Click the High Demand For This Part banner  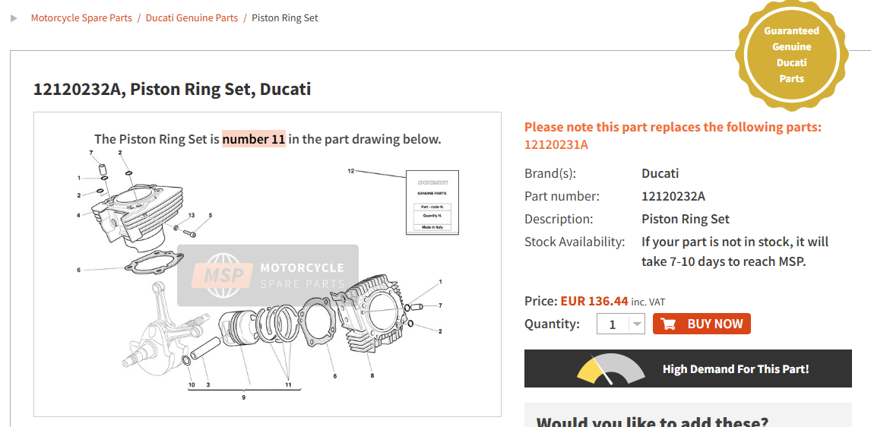[x=688, y=368]
